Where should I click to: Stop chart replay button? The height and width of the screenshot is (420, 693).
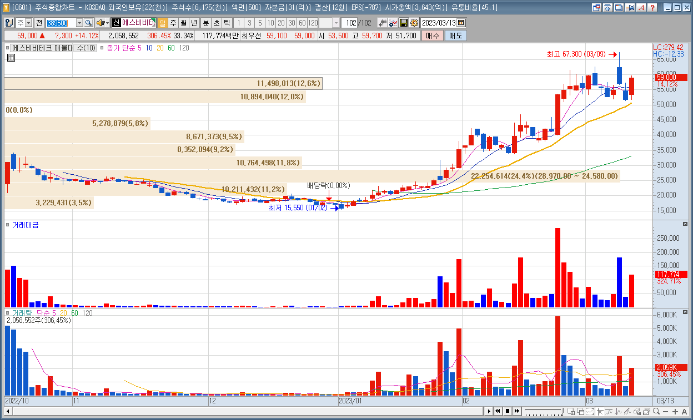pyautogui.click(x=508, y=411)
